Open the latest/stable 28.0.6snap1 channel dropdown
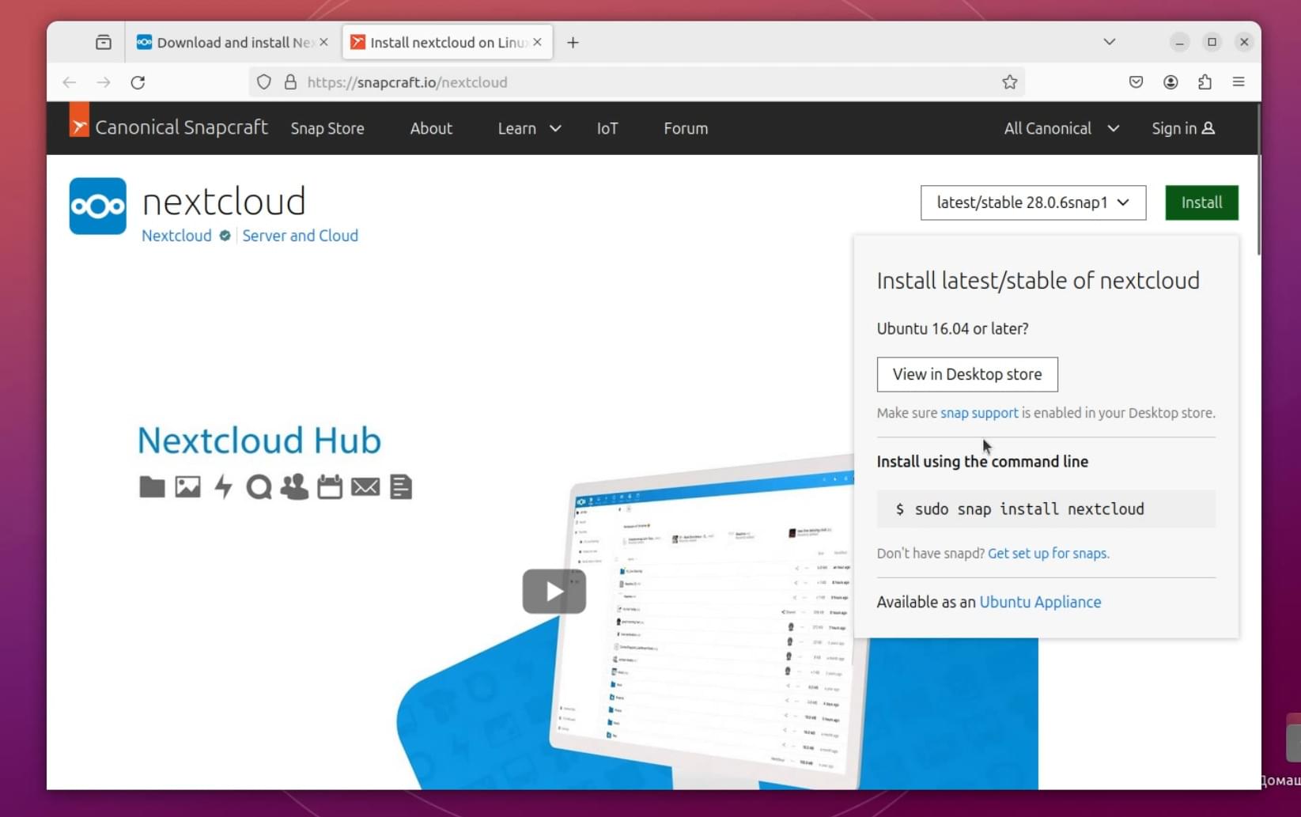 click(1033, 202)
